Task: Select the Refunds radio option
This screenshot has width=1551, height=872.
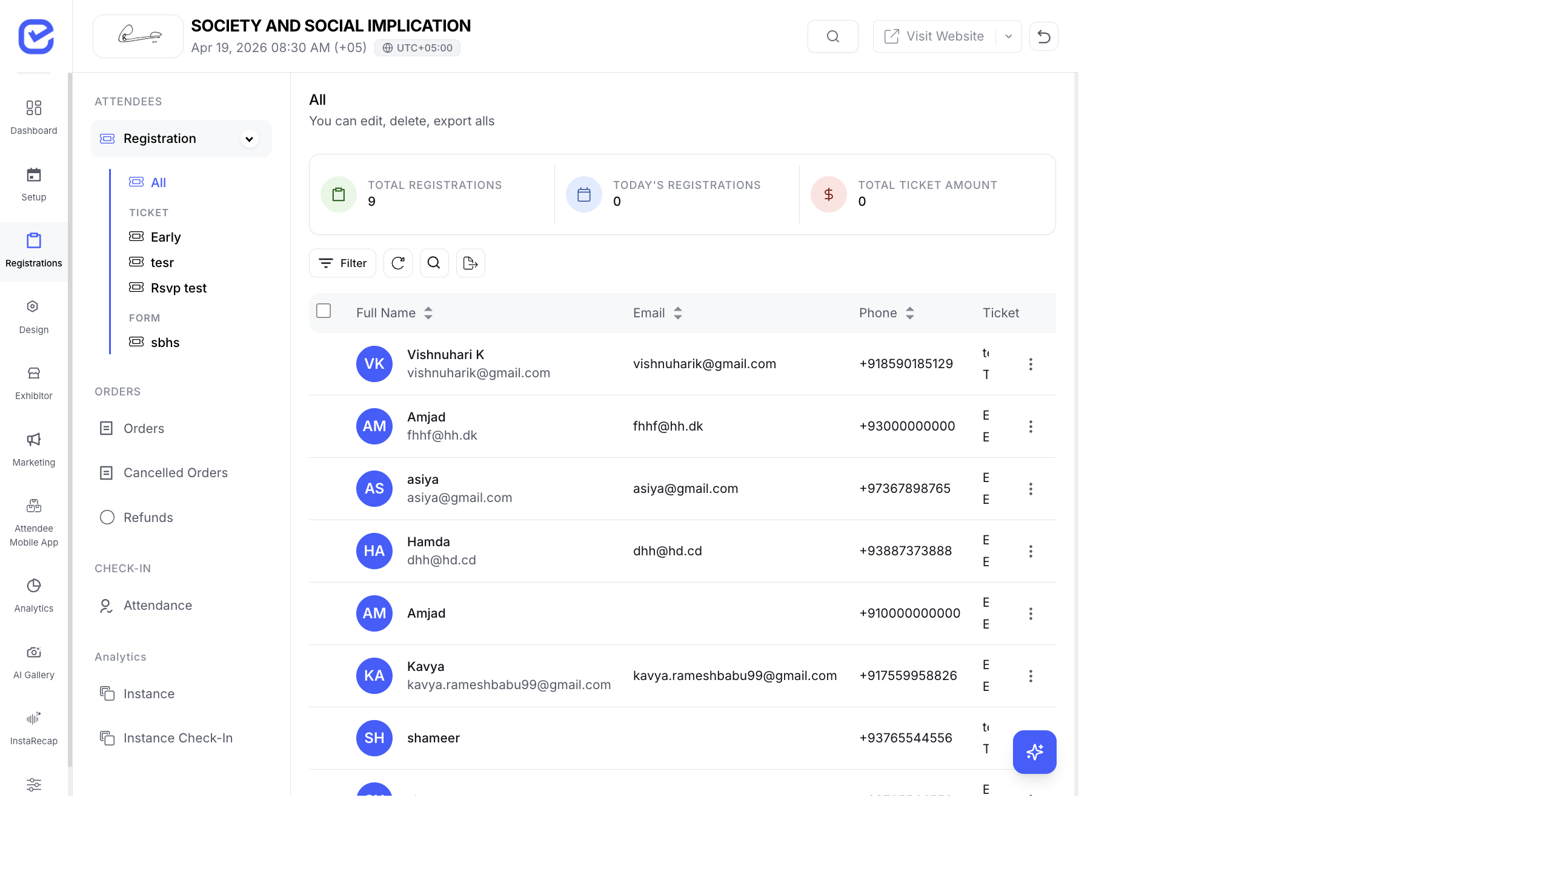Action: 107,517
